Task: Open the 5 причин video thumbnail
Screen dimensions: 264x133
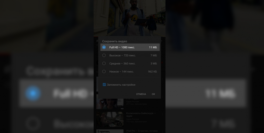Action: [110, 131]
